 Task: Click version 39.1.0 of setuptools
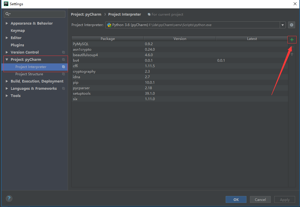click(150, 94)
